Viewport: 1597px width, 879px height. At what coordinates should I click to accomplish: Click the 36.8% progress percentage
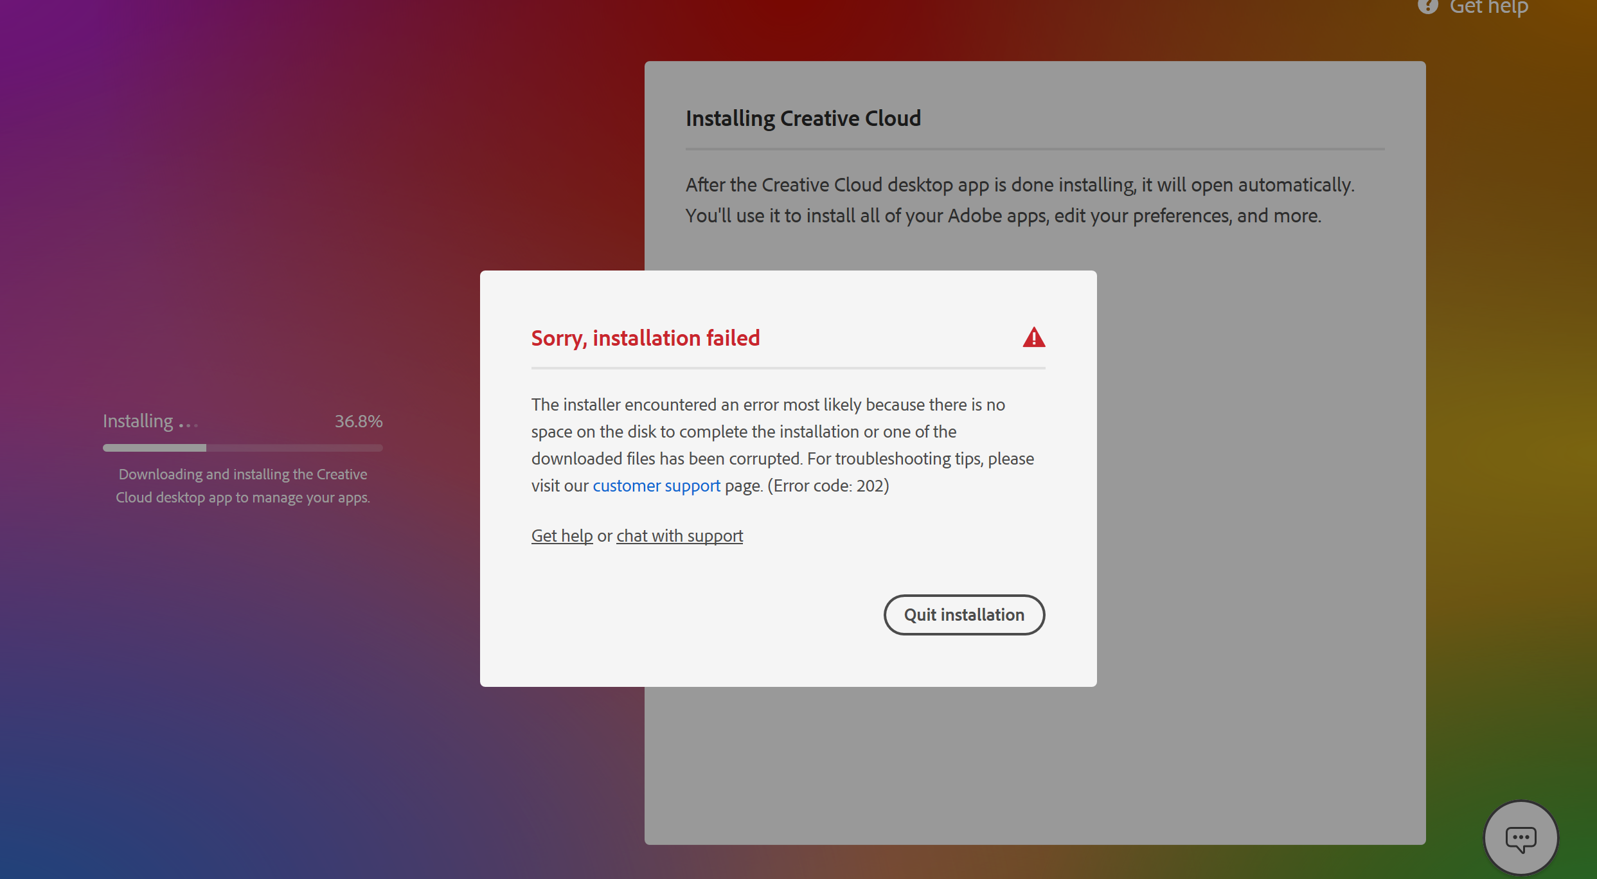(x=358, y=422)
